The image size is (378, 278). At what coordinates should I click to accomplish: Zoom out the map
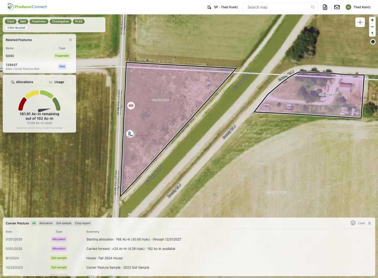click(x=372, y=27)
